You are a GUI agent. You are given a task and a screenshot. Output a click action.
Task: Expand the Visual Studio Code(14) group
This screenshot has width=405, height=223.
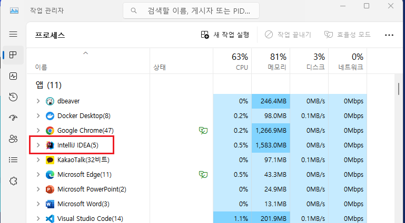pos(38,219)
